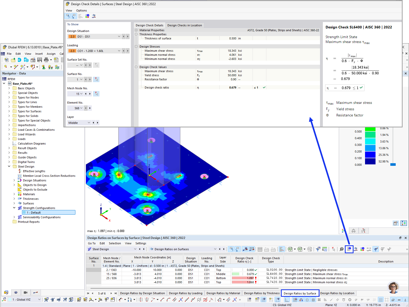
Task: Collapse the Steel Design tree node
Action: click(9, 167)
